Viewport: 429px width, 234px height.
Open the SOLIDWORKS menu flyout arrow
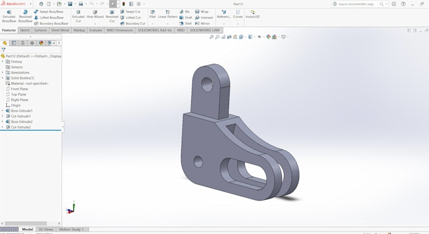(x=31, y=4)
